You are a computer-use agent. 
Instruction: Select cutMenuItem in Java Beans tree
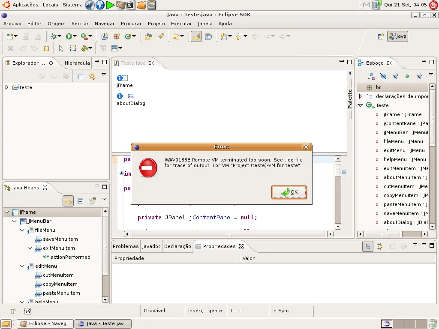(58, 275)
